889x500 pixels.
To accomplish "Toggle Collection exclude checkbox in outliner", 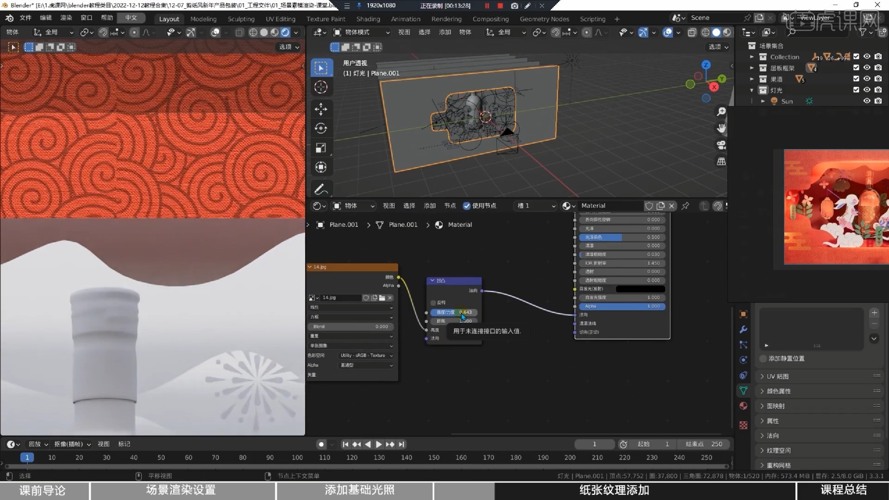I will click(x=856, y=56).
